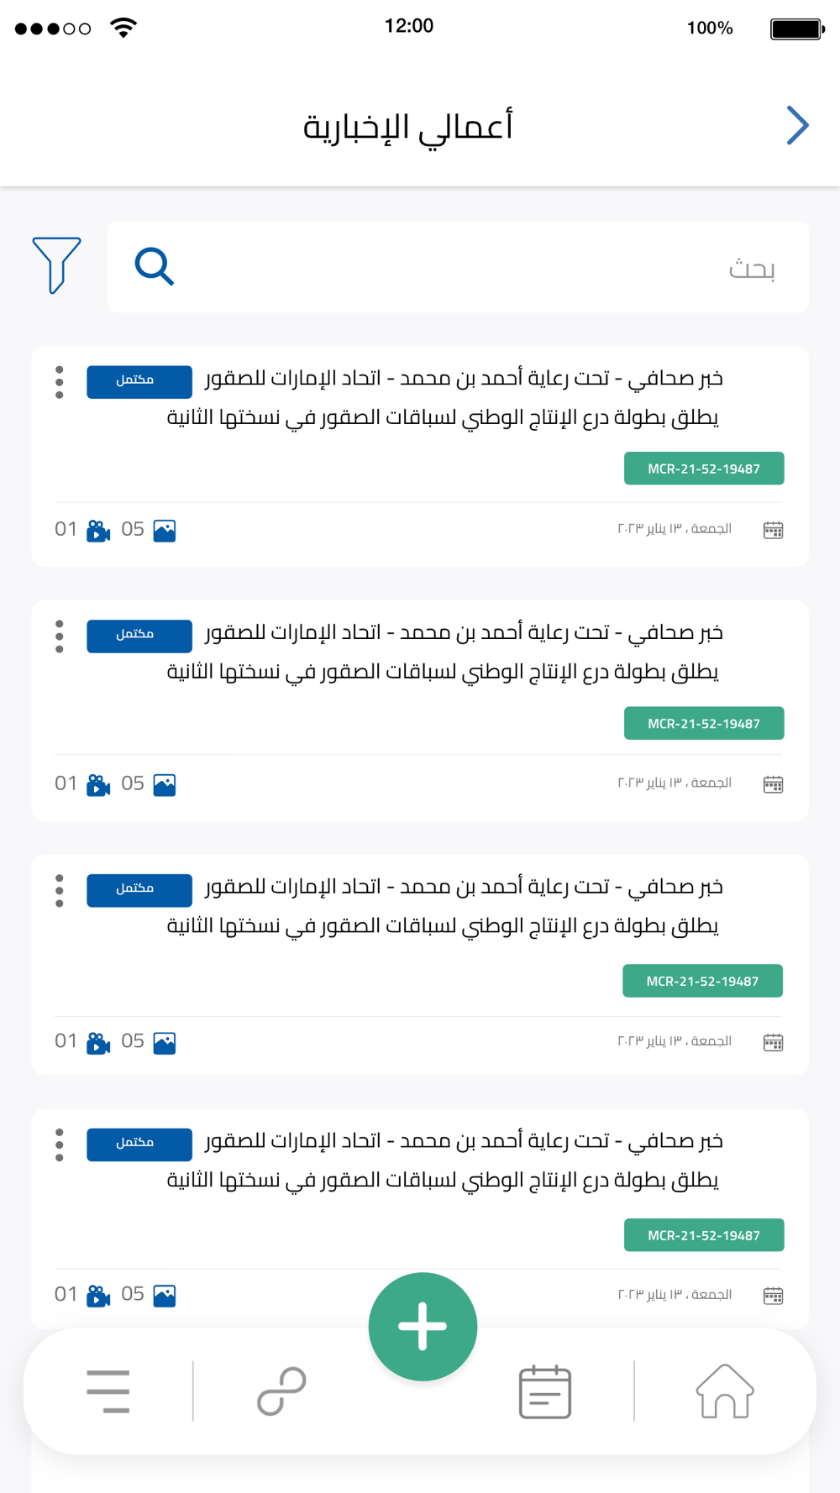Tap the image icon on second card

tap(165, 785)
